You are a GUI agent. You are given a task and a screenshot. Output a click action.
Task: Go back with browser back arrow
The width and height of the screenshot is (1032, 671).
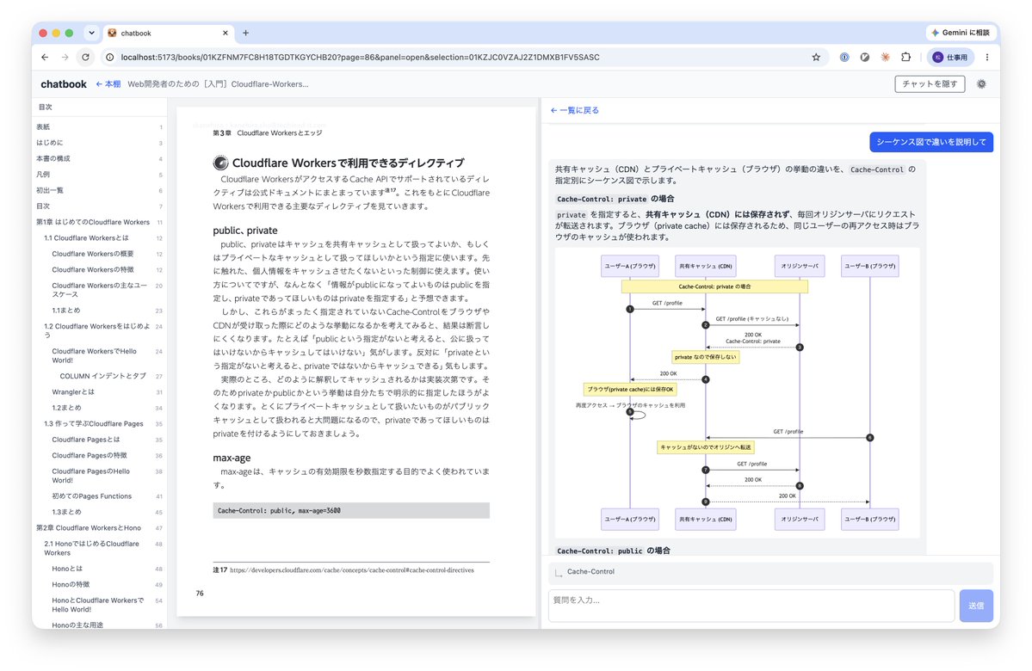click(x=45, y=58)
